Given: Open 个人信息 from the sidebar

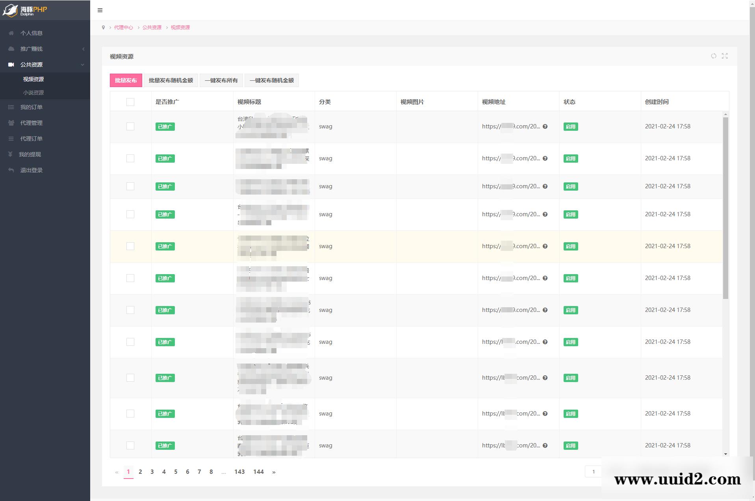Looking at the screenshot, I should tap(32, 33).
